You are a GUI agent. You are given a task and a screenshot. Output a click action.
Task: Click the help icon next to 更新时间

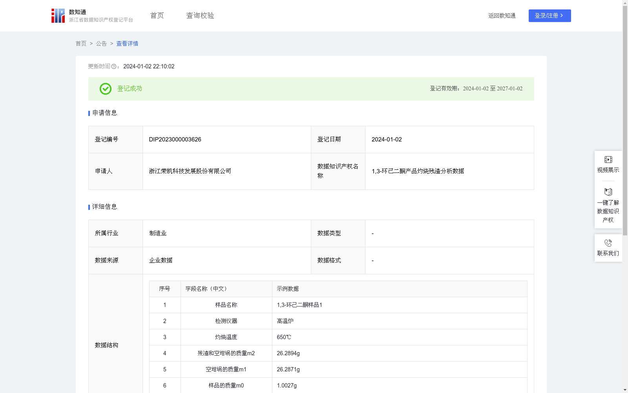click(114, 67)
